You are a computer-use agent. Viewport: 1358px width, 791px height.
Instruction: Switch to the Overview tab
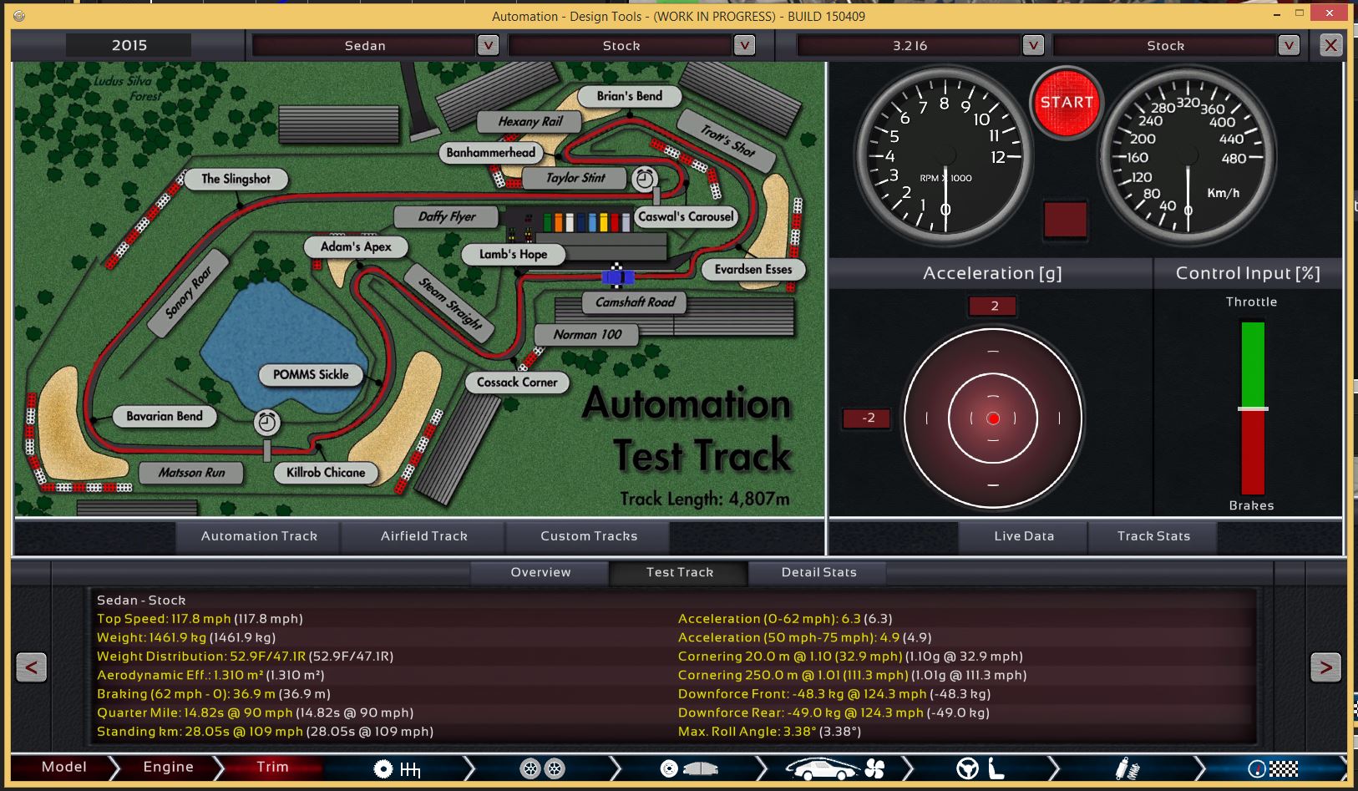click(540, 572)
